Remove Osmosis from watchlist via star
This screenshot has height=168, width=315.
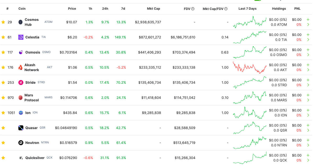coord(3,52)
